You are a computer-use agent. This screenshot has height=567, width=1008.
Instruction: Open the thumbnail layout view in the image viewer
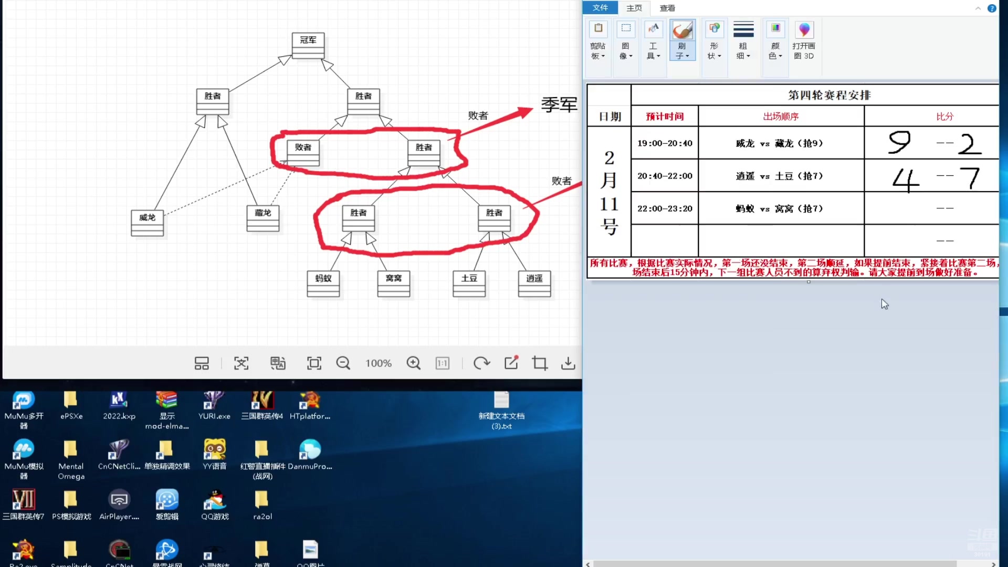[x=202, y=363]
